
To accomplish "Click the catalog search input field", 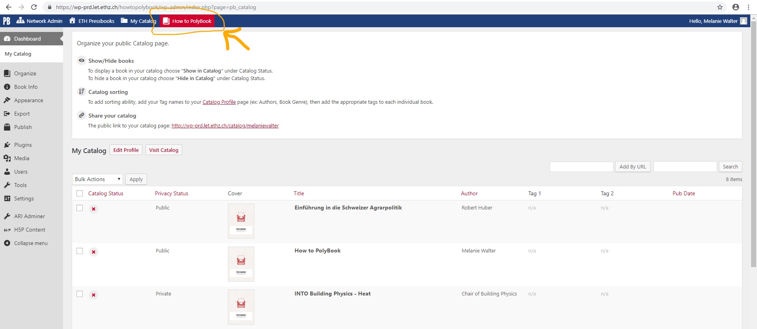I will pyautogui.click(x=685, y=166).
